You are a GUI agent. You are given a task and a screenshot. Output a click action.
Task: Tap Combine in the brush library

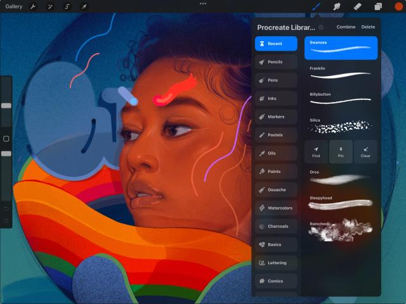click(x=346, y=27)
